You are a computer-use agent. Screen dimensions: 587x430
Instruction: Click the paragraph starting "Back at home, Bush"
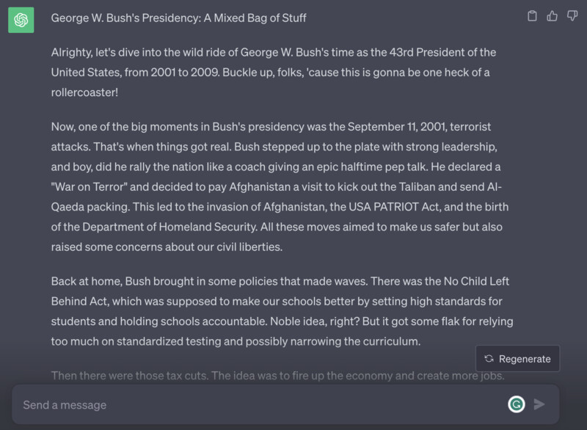click(x=282, y=311)
